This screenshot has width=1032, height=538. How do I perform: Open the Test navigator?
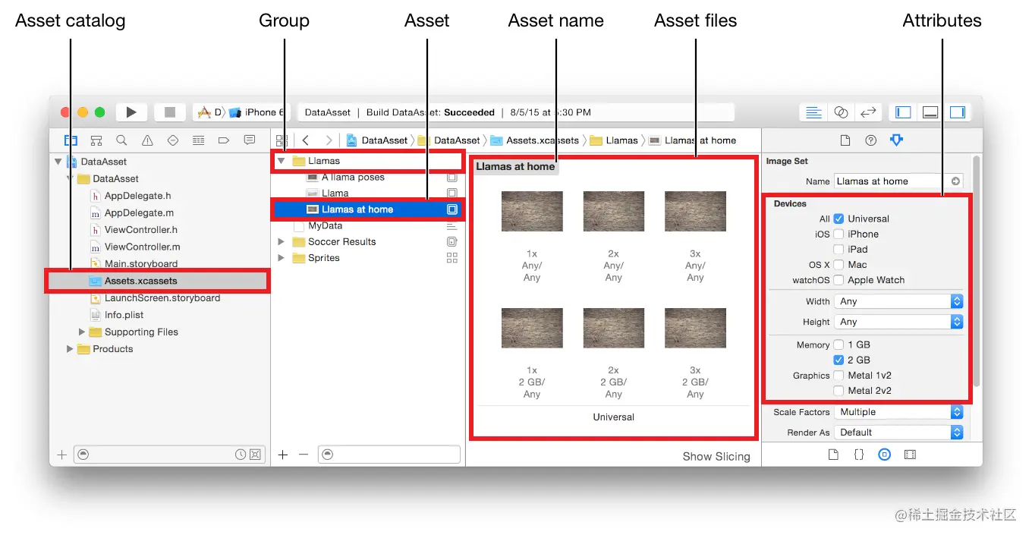coord(173,140)
